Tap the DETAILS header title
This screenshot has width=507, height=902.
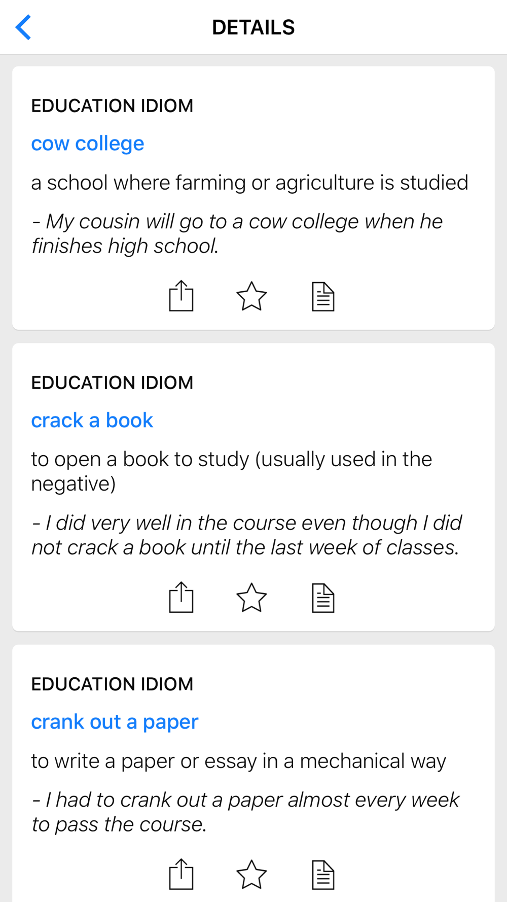(253, 27)
